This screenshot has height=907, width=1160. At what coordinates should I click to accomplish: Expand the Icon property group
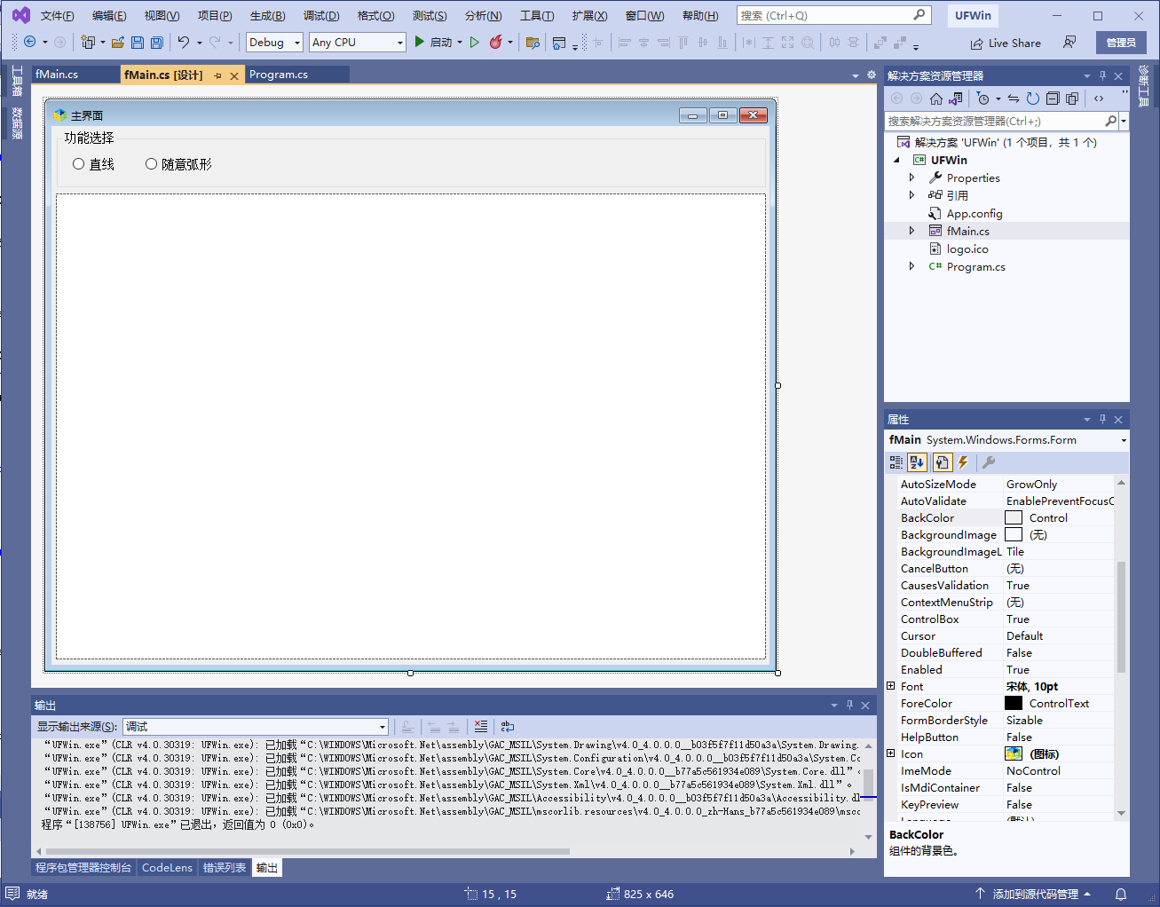[890, 753]
